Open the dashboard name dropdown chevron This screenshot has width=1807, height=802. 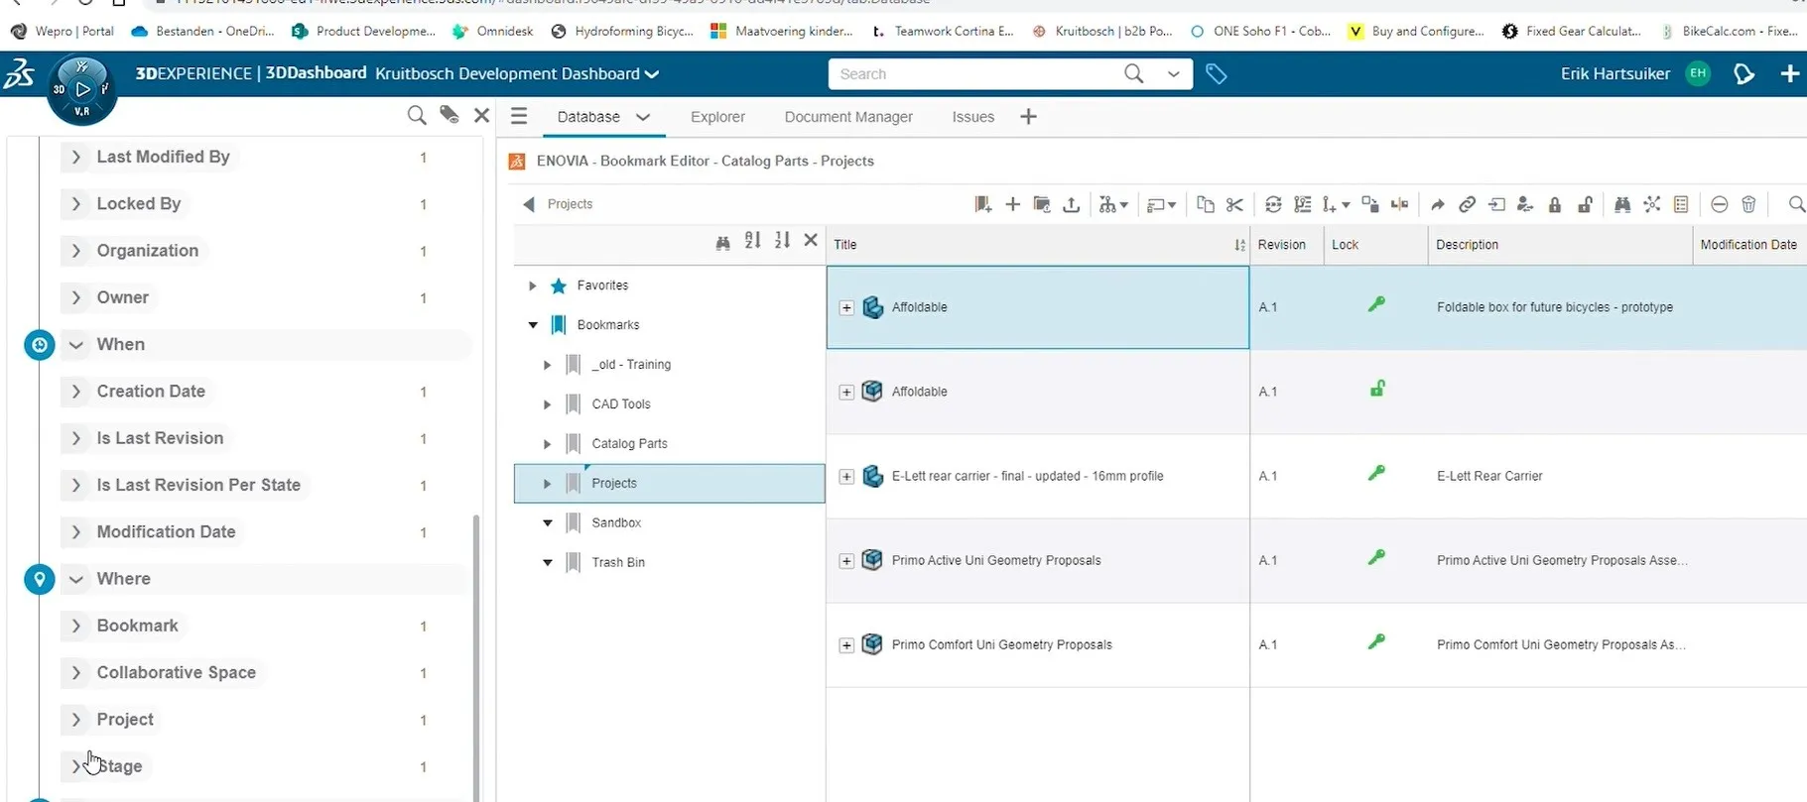click(652, 74)
